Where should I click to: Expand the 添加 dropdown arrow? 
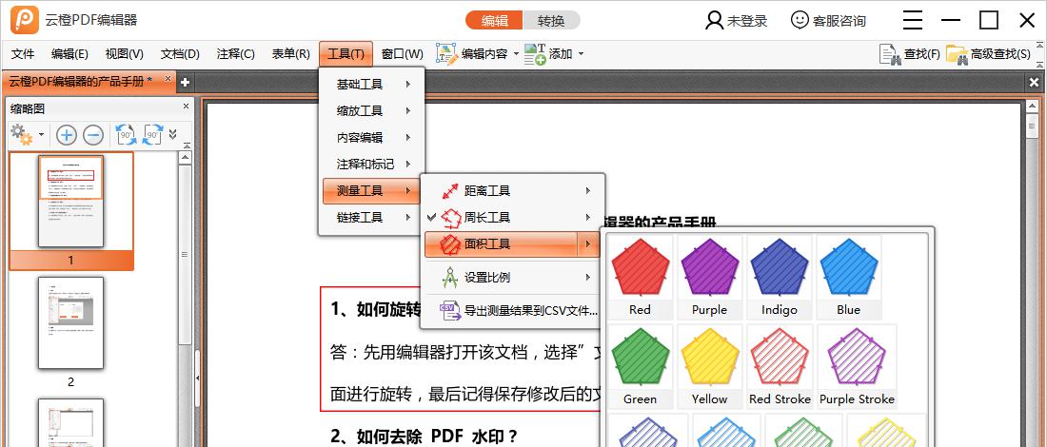pos(581,54)
